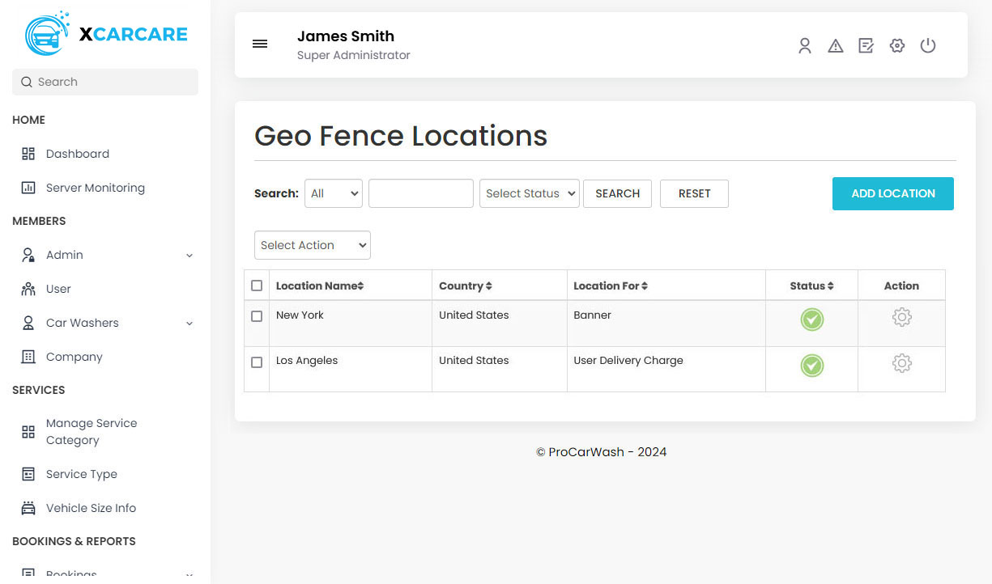
Task: Click the Service Type list icon
Action: click(28, 474)
